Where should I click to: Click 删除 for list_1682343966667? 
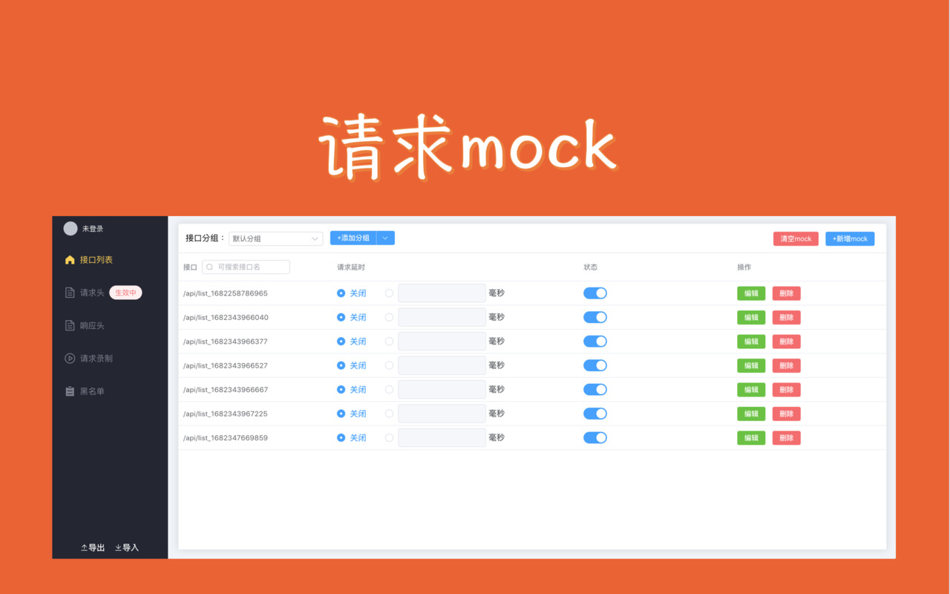pos(787,390)
